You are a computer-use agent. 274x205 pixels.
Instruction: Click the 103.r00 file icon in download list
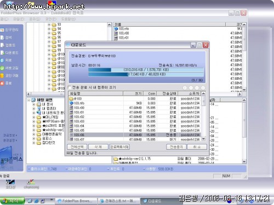[71, 108]
